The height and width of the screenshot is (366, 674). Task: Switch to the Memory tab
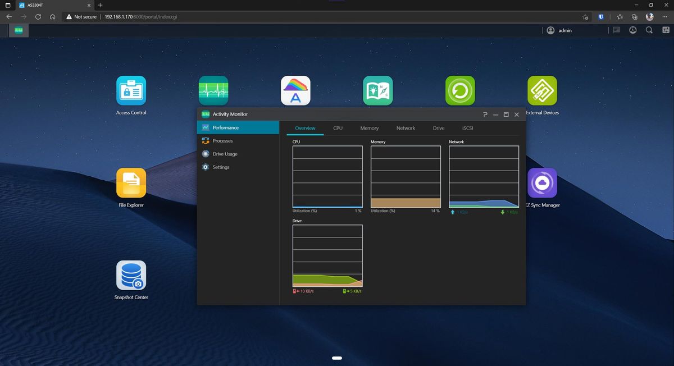point(369,128)
